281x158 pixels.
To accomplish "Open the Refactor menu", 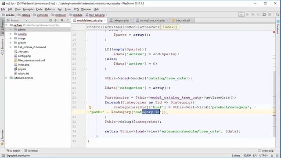I will point(50,9).
